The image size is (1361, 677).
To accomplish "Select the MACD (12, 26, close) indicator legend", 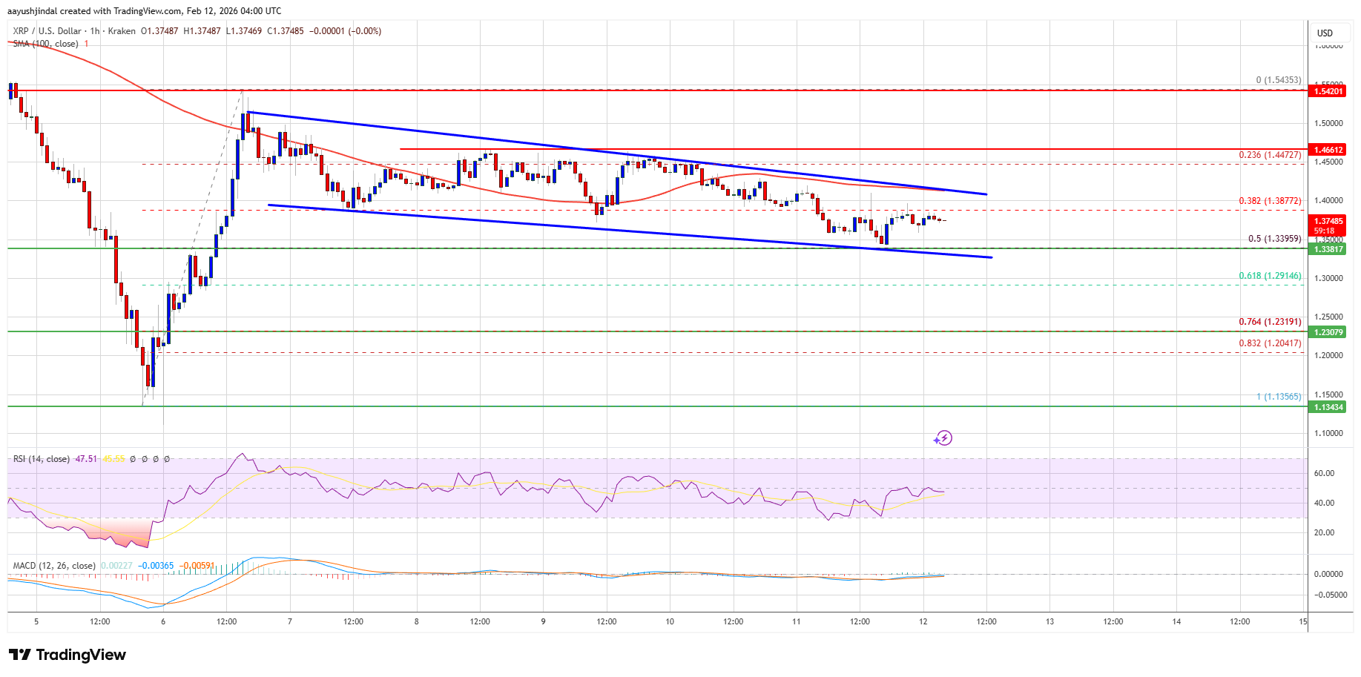I will (54, 566).
